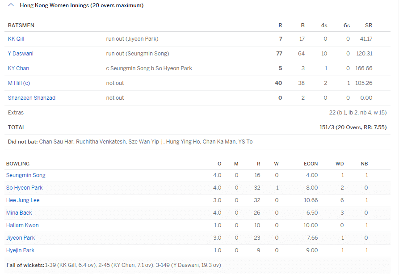The image size is (399, 275).
Task: Open Hee Jung Lee's bowler page
Action: coord(23,200)
